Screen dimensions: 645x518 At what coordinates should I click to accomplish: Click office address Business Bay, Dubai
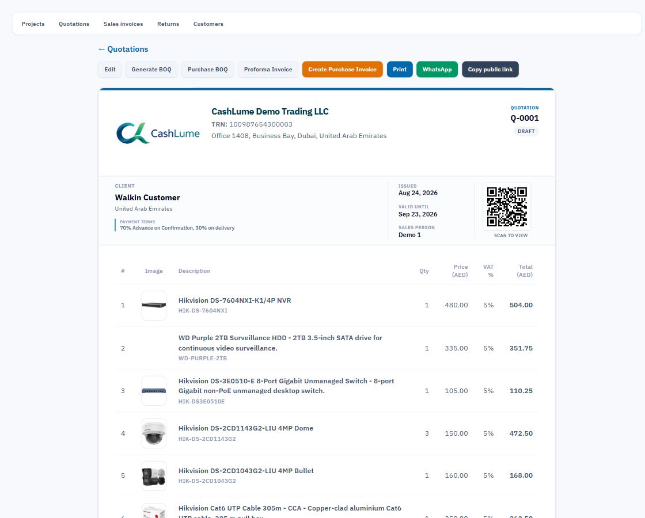click(299, 136)
